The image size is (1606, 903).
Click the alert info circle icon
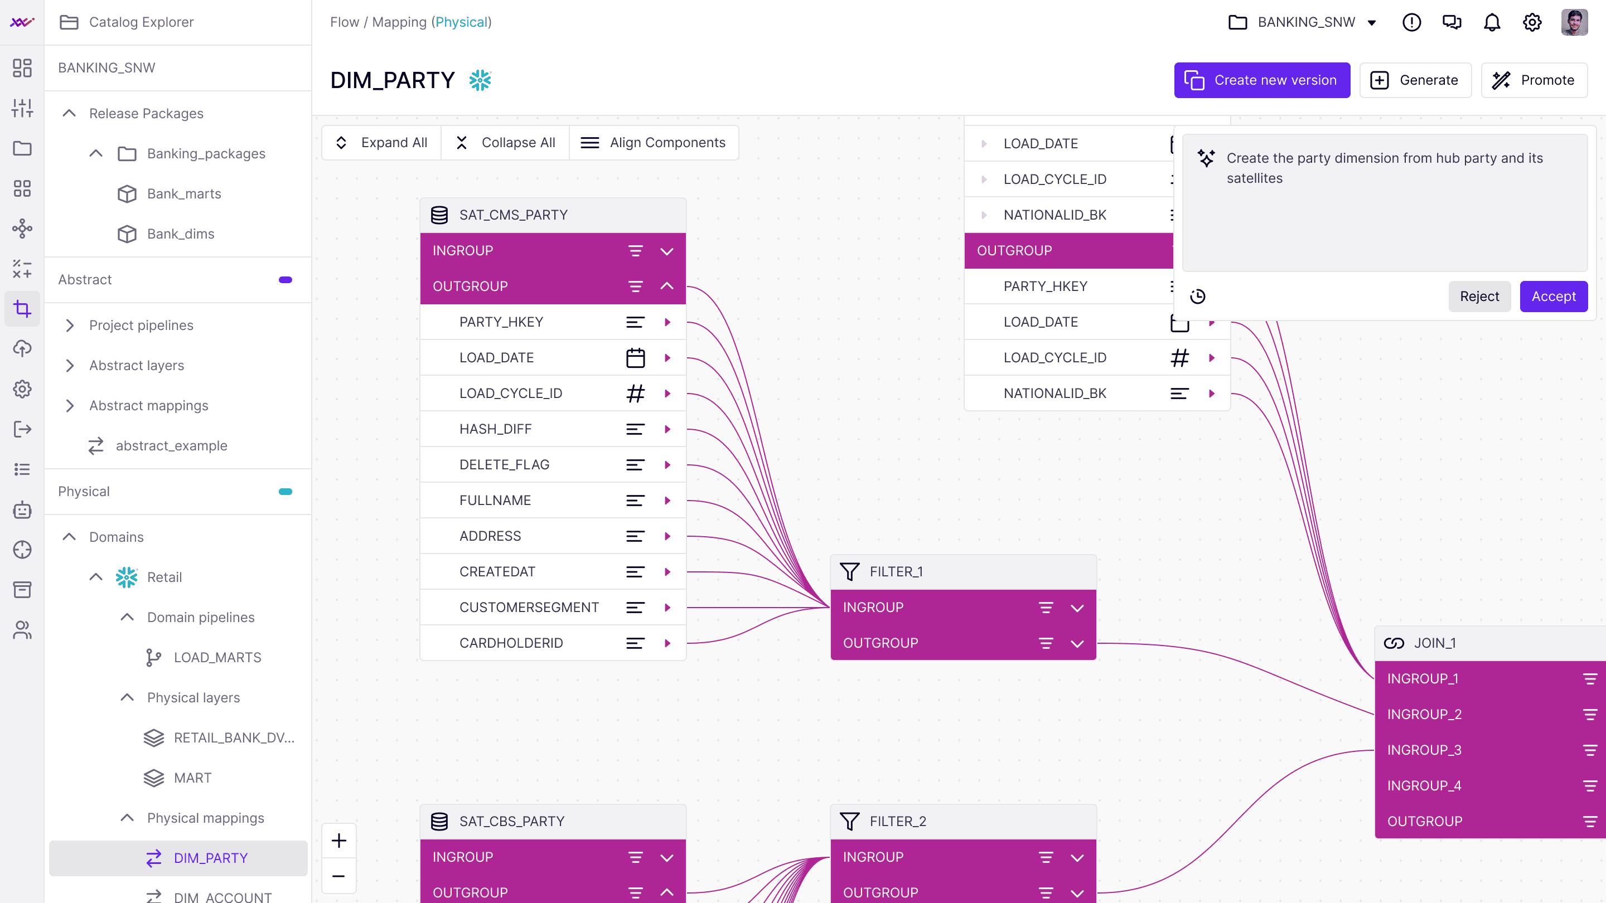(1411, 22)
